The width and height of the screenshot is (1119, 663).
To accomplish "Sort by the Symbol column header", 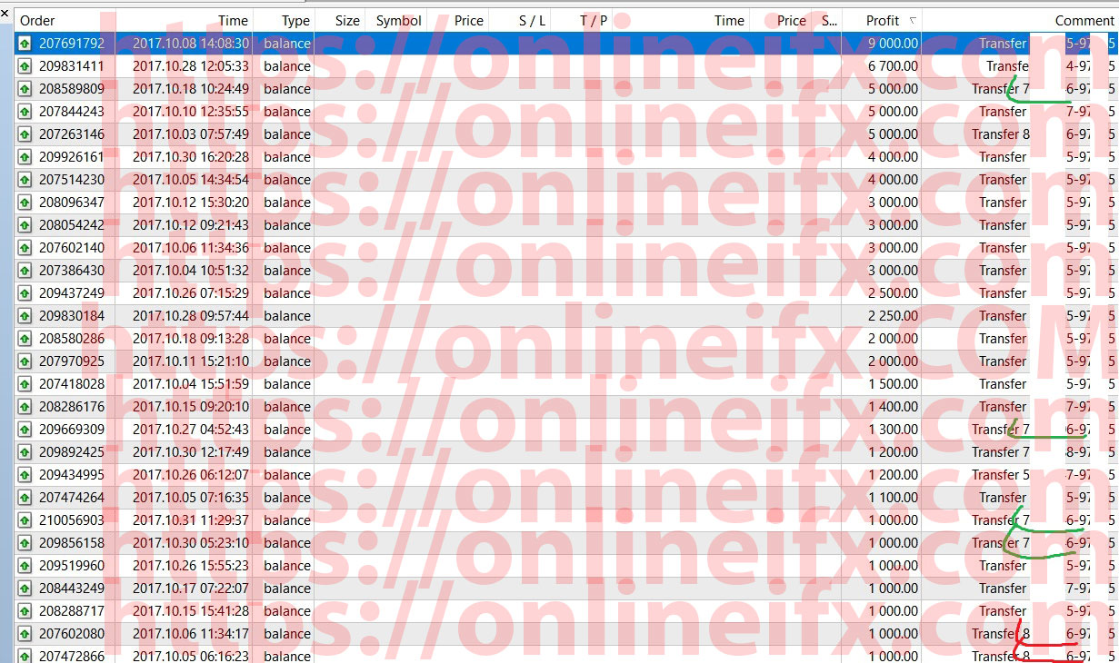I will 398,21.
